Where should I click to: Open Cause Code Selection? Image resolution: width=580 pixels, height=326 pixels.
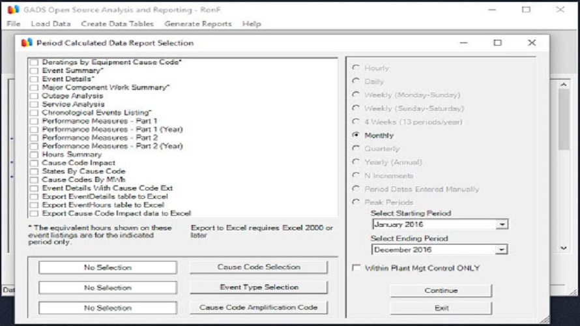(258, 267)
